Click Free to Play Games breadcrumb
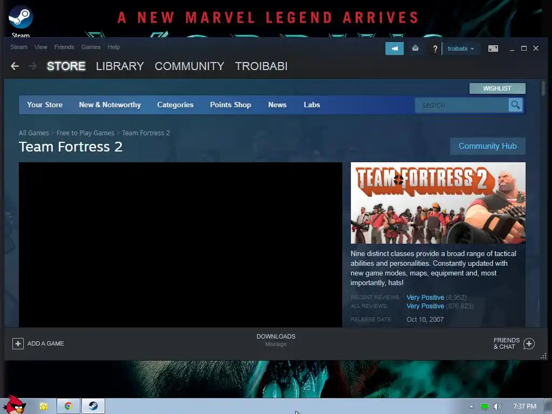The image size is (552, 414). coord(86,133)
